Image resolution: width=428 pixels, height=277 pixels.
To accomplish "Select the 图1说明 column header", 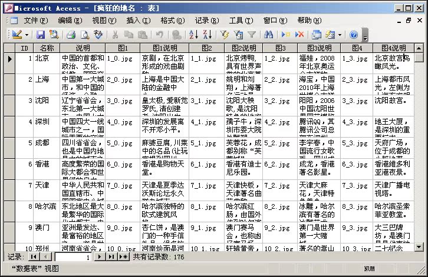I will pyautogui.click(x=164, y=48).
